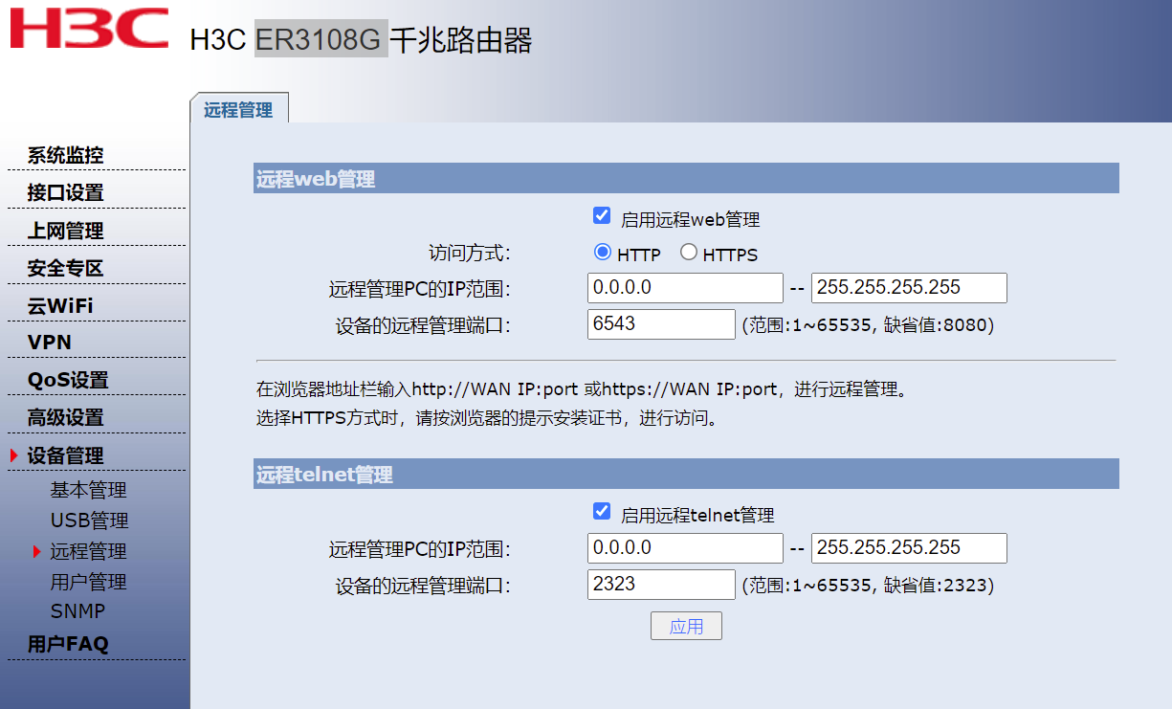This screenshot has width=1172, height=709.
Task: Click the hint text 缺省值:2323
Action: click(936, 586)
